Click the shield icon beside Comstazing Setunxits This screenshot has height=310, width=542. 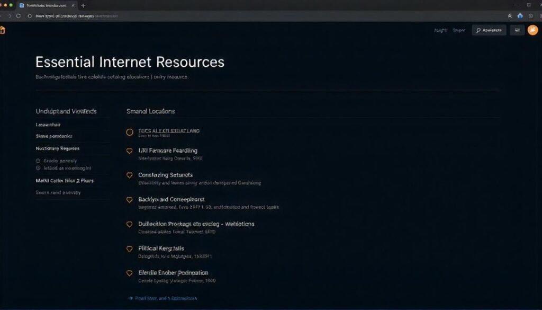pos(129,175)
